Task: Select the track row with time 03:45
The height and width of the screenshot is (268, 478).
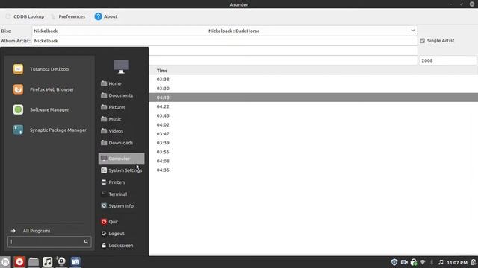Action: tap(313, 115)
